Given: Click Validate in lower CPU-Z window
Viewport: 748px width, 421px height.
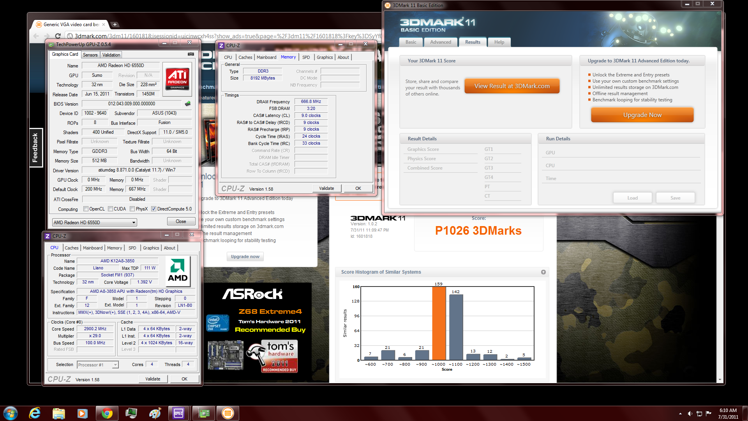Looking at the screenshot, I should coord(153,379).
